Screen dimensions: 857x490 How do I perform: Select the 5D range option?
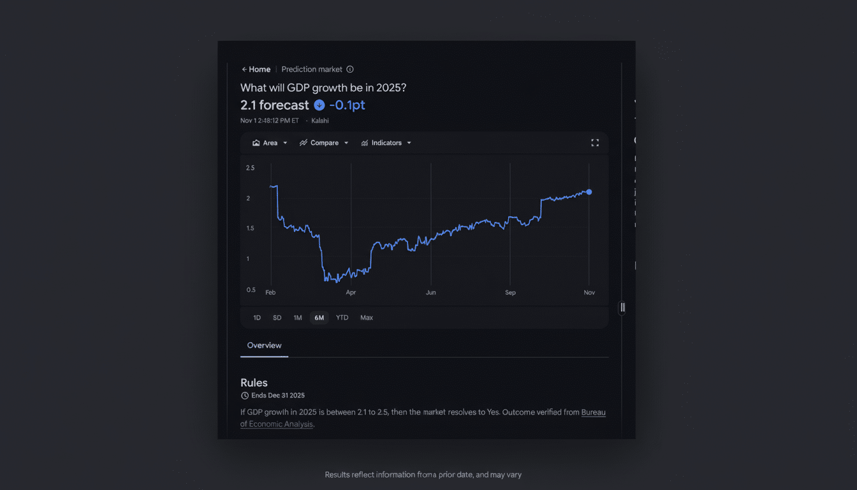pos(277,317)
